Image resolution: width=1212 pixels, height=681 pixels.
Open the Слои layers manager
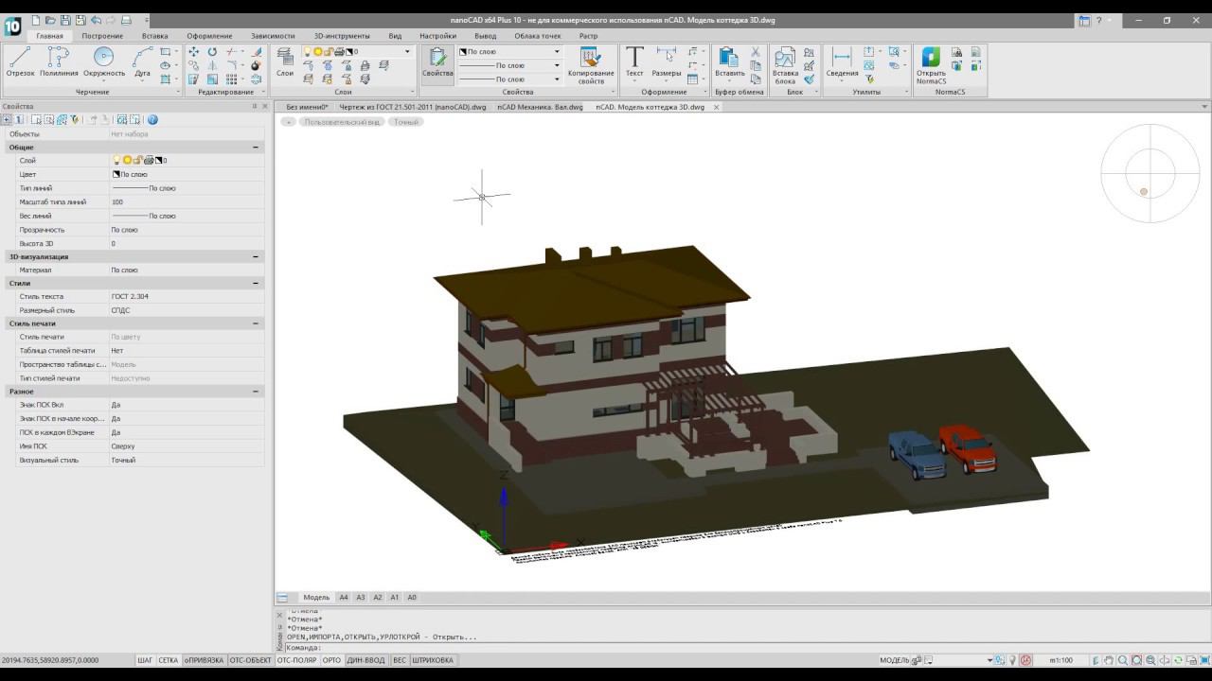tap(284, 61)
